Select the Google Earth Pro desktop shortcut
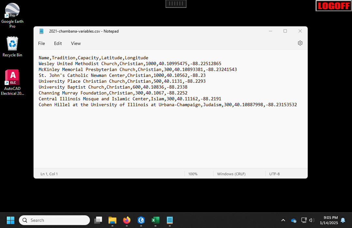 [x=12, y=15]
